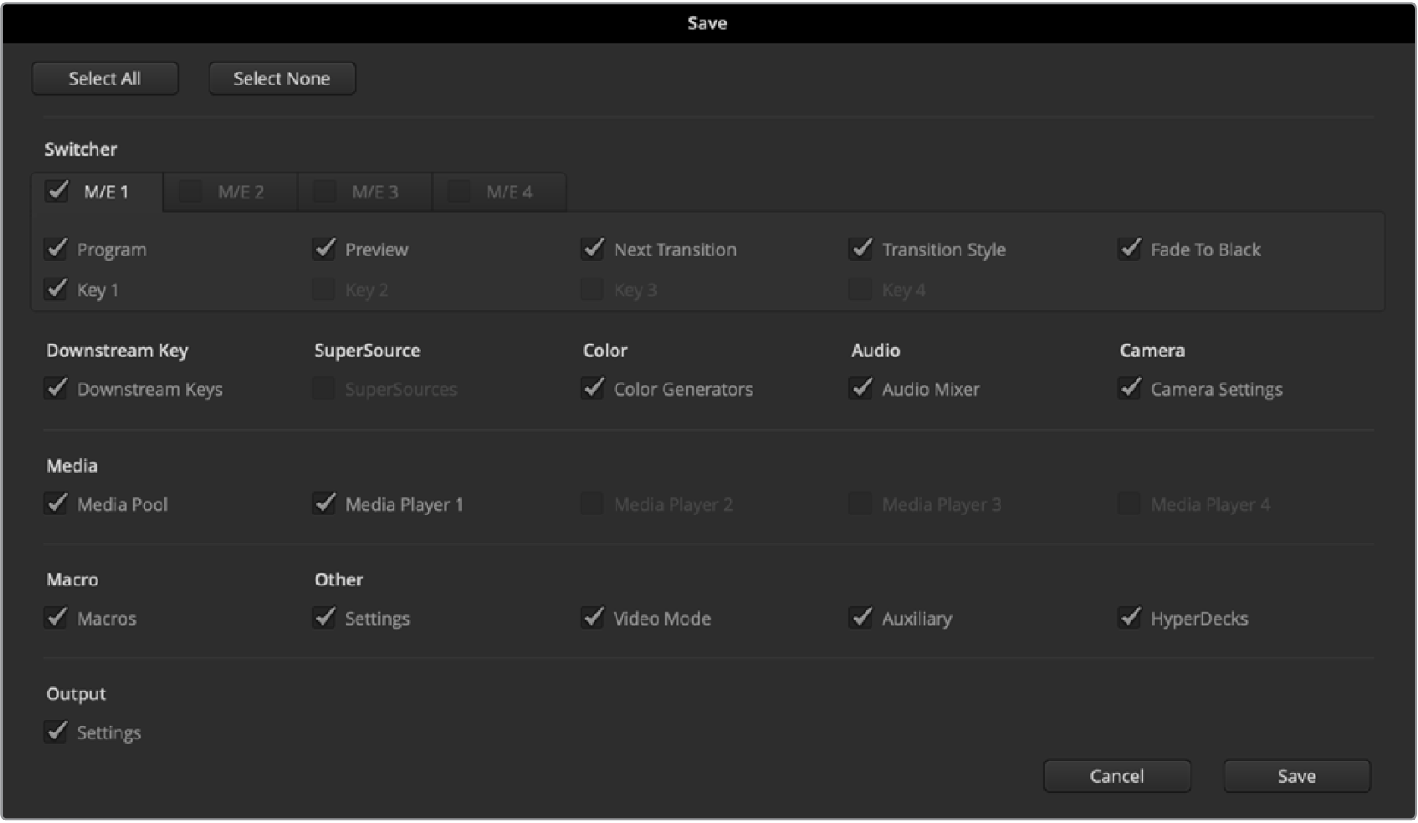This screenshot has height=823, width=1418.
Task: Deselect Downstream Keys
Action: point(56,389)
